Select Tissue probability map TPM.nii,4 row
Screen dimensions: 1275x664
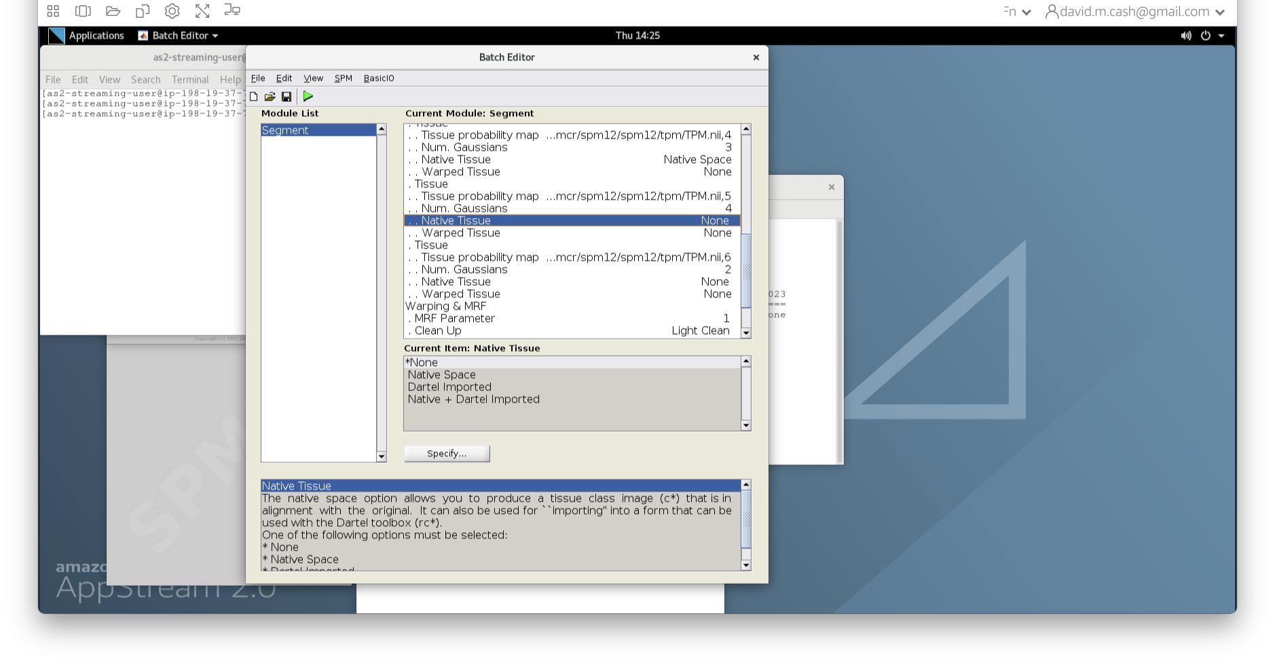pyautogui.click(x=572, y=135)
